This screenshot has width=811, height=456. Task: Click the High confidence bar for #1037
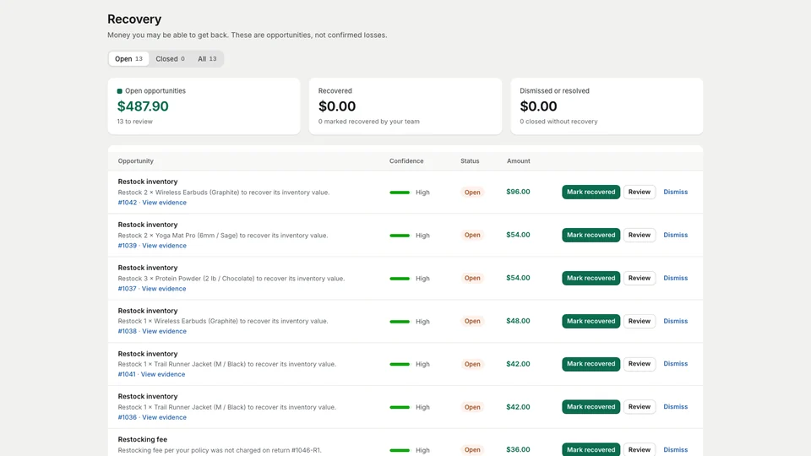tap(400, 279)
